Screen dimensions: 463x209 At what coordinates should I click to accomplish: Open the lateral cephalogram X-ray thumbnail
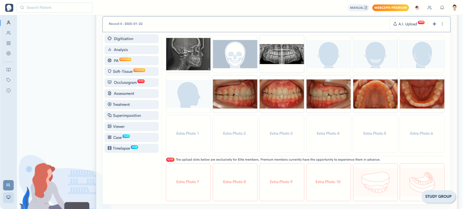coord(188,54)
